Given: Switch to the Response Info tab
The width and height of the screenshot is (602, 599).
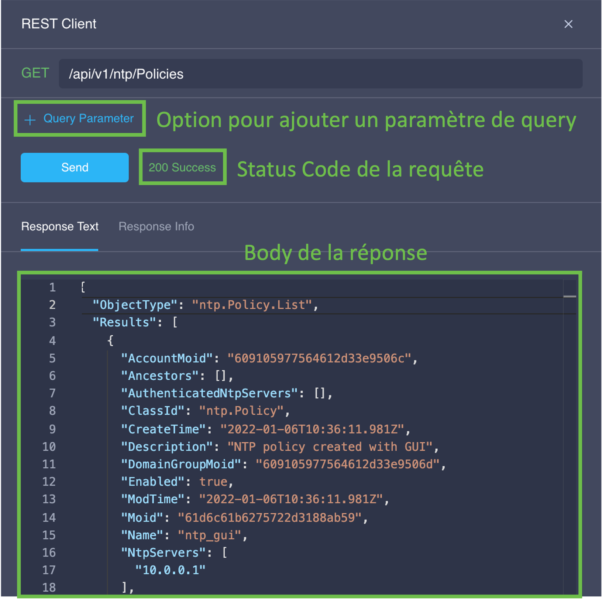Looking at the screenshot, I should [156, 226].
